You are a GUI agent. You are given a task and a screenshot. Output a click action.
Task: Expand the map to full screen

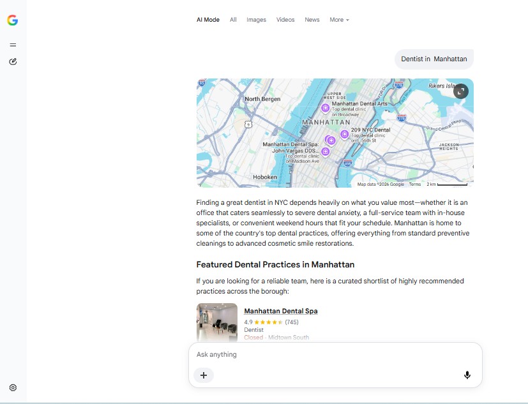461,91
